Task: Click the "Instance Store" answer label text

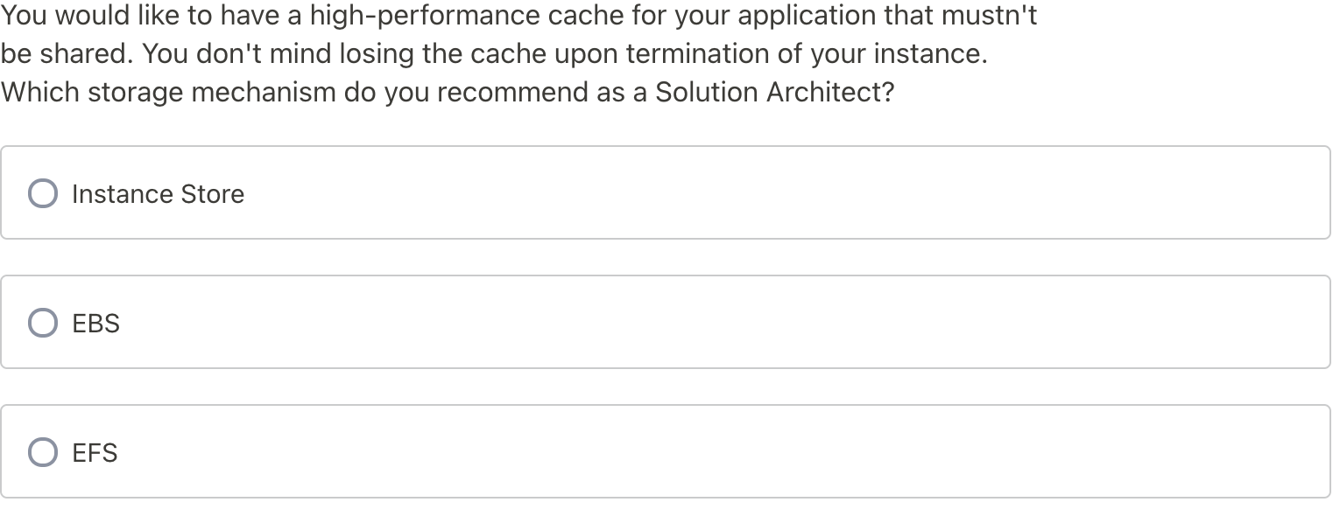Action: click(158, 194)
